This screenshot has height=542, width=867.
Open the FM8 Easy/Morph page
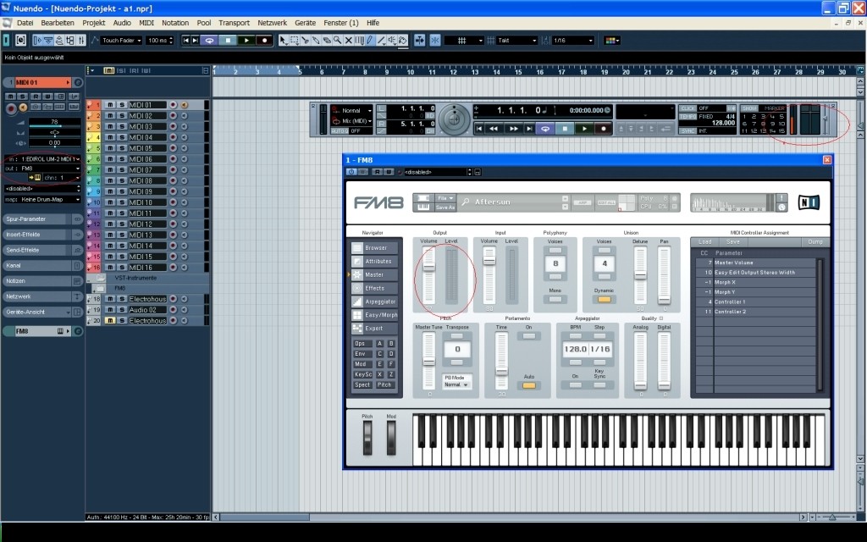click(x=373, y=315)
